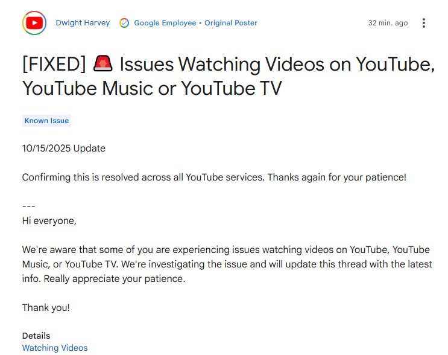Click the "Thank you!" closing line
The height and width of the screenshot is (355, 448).
46,307
